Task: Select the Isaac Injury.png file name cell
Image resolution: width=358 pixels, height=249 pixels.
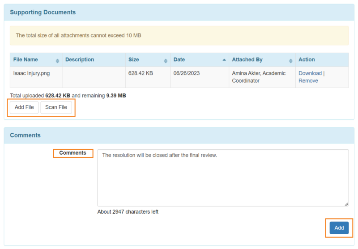Action: point(31,73)
